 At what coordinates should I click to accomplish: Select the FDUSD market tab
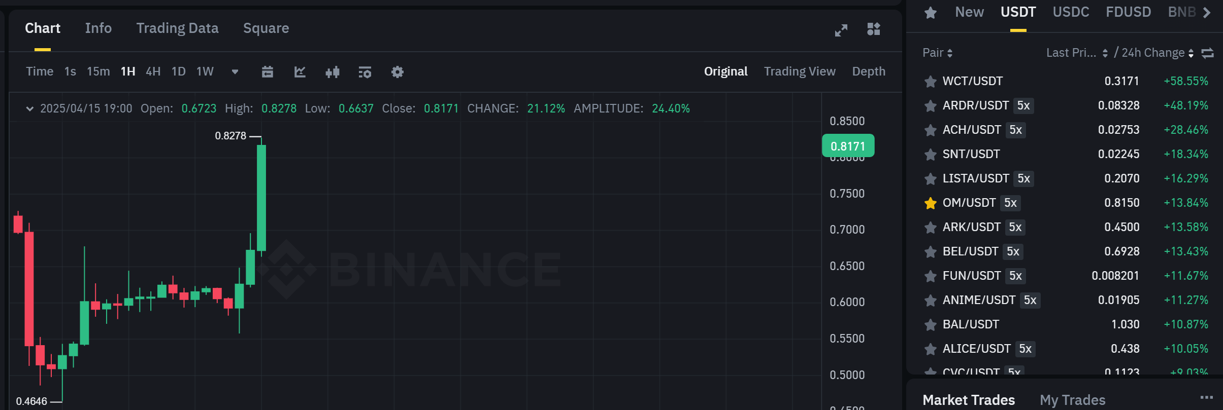point(1128,12)
